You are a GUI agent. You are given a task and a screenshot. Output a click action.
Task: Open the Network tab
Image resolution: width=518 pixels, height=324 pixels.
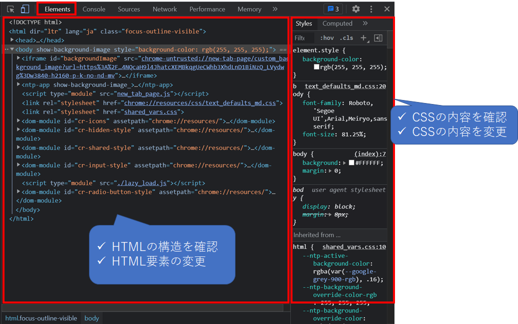point(164,9)
